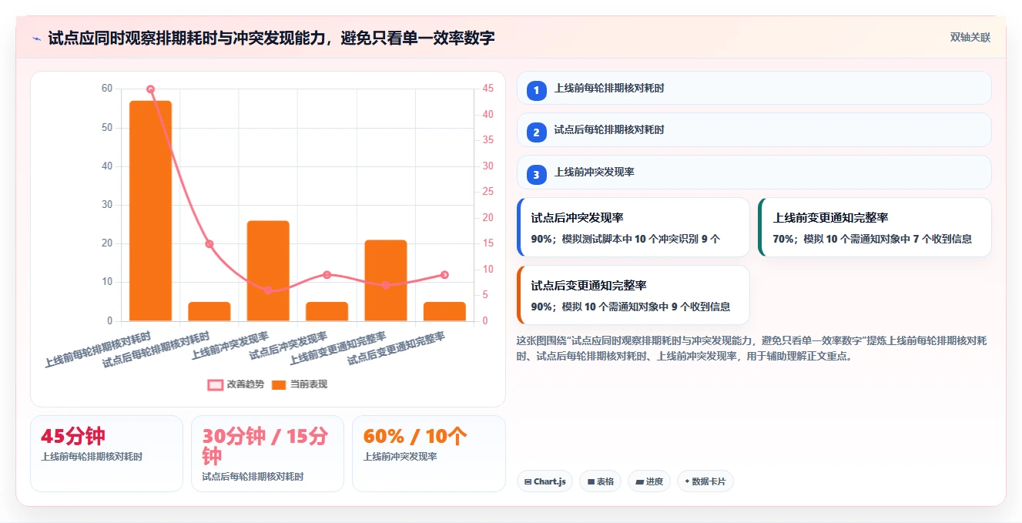The height and width of the screenshot is (523, 1022).
Task: Click the trend line point at value 45
Action: coord(150,89)
